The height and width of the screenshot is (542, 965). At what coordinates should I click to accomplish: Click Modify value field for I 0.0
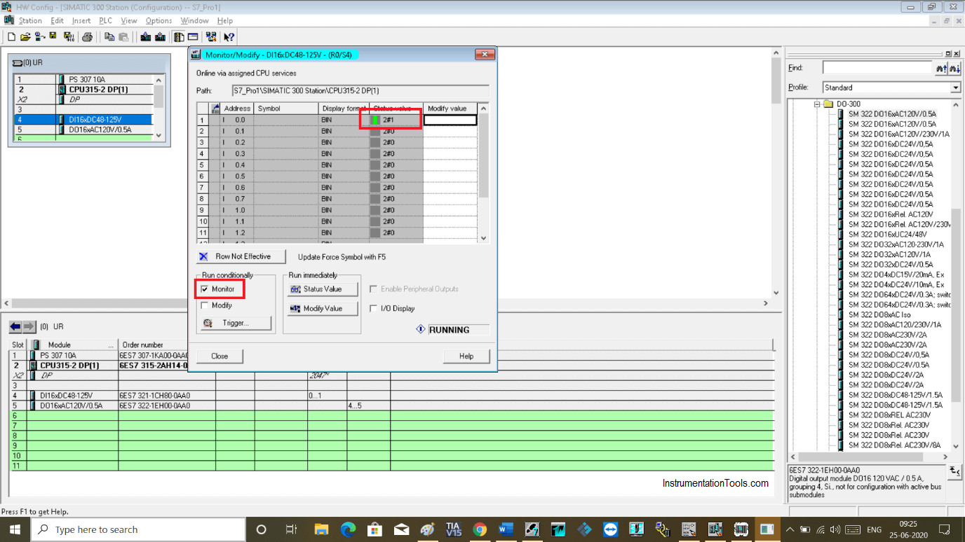point(450,120)
